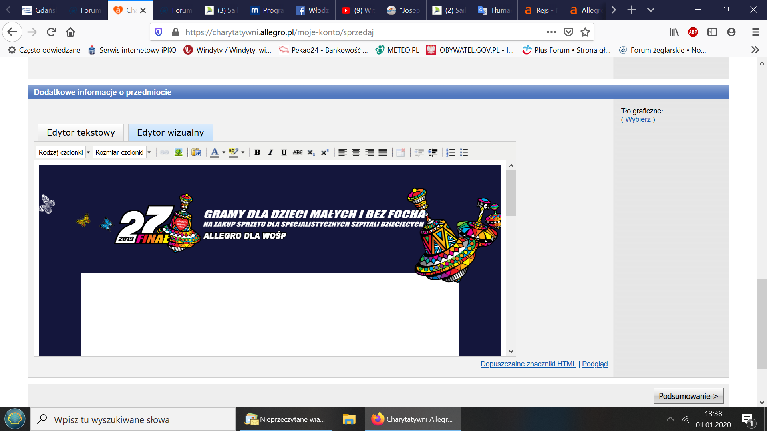Image resolution: width=767 pixels, height=431 pixels.
Task: Open the METEO.PL bookmark
Action: tap(397, 50)
